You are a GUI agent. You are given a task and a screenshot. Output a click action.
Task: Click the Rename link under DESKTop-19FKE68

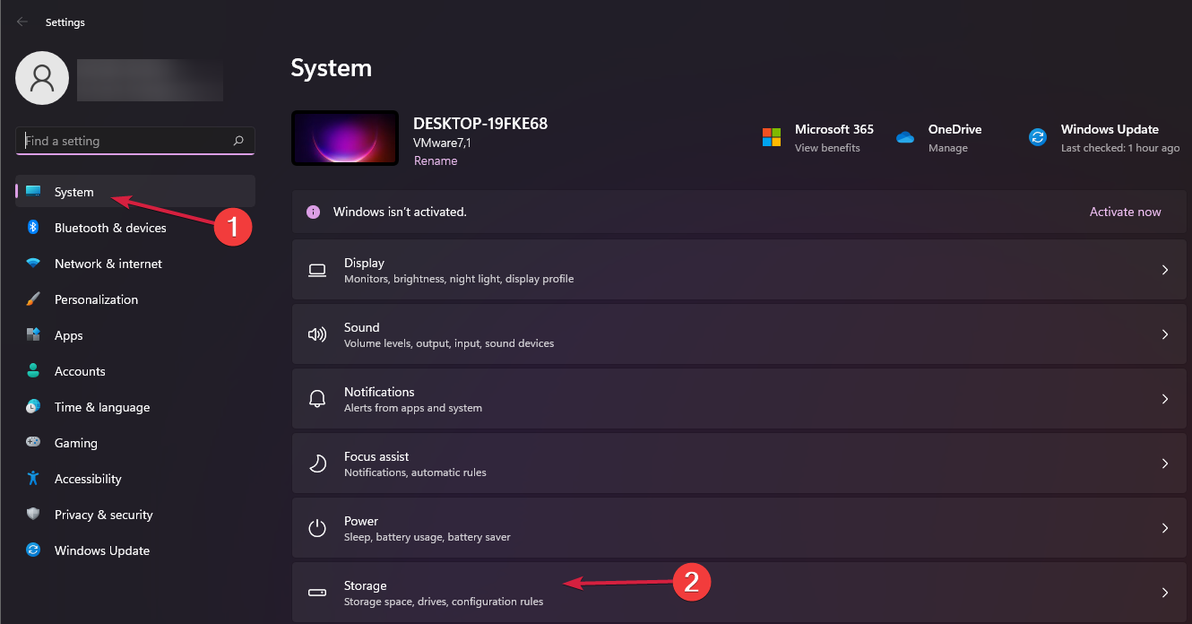coord(436,160)
